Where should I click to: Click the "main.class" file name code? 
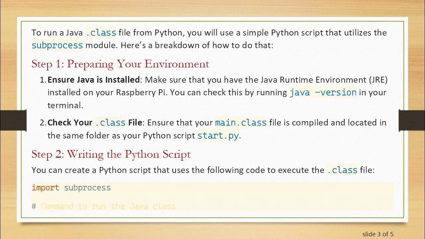click(241, 123)
